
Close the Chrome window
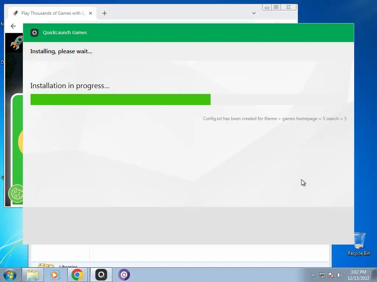(289, 7)
